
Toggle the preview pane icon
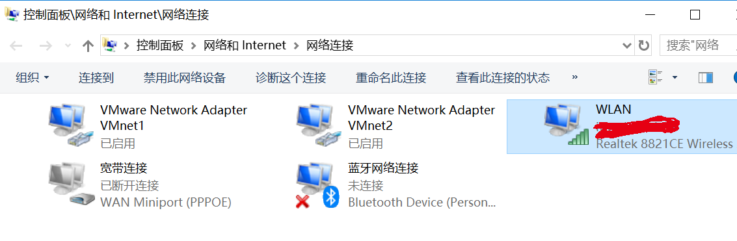706,77
